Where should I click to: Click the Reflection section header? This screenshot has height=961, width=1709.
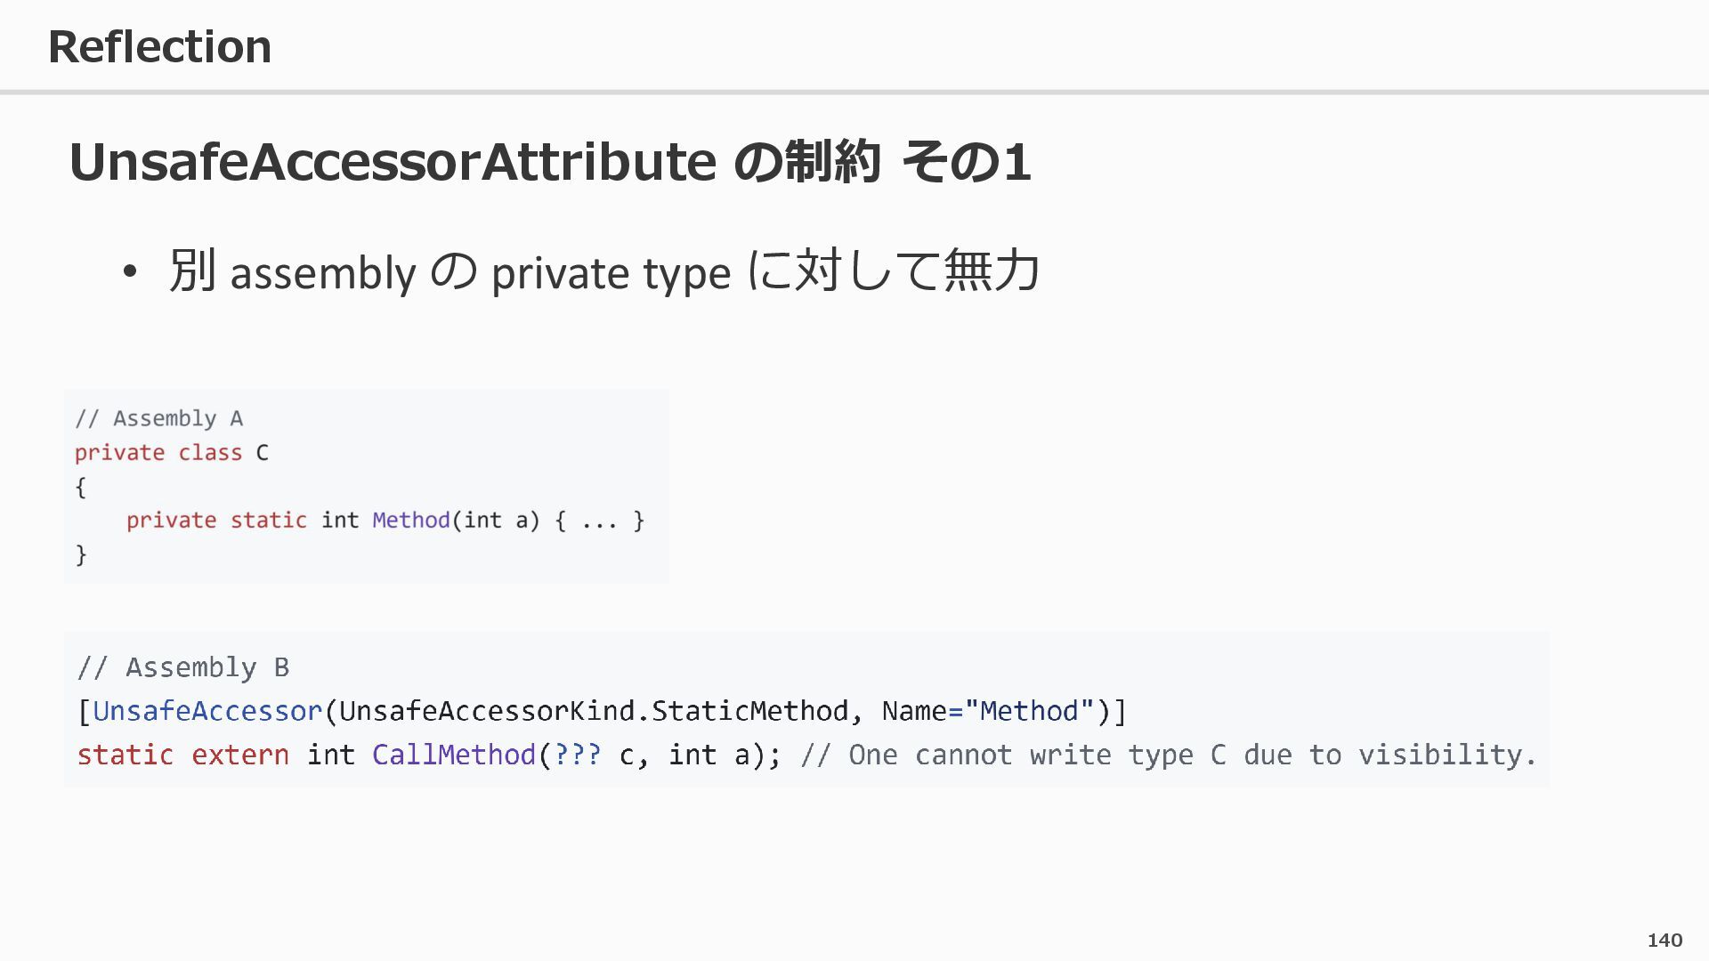pos(160,46)
